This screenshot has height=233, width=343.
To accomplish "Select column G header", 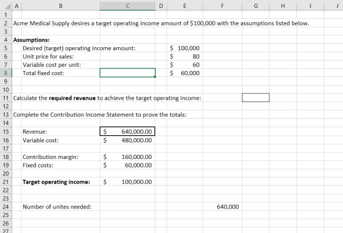I will pyautogui.click(x=256, y=6).
